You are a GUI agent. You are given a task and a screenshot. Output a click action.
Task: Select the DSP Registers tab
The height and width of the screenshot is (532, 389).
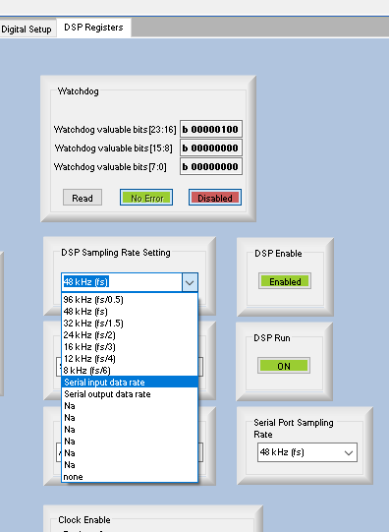(x=93, y=28)
